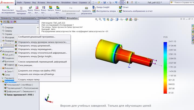The height and width of the screenshot is (110, 194).
Task: Toggle the Select cursor tool button
Action: click(122, 2)
